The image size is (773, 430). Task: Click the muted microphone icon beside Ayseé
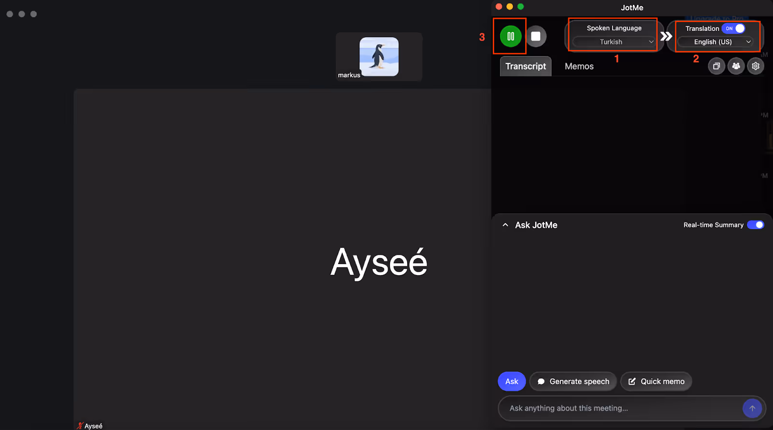tap(80, 426)
